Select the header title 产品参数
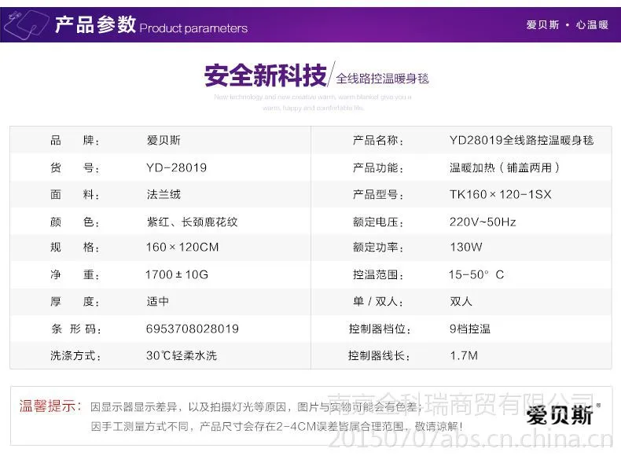Screen dimensions: 621x463 pyautogui.click(x=95, y=24)
